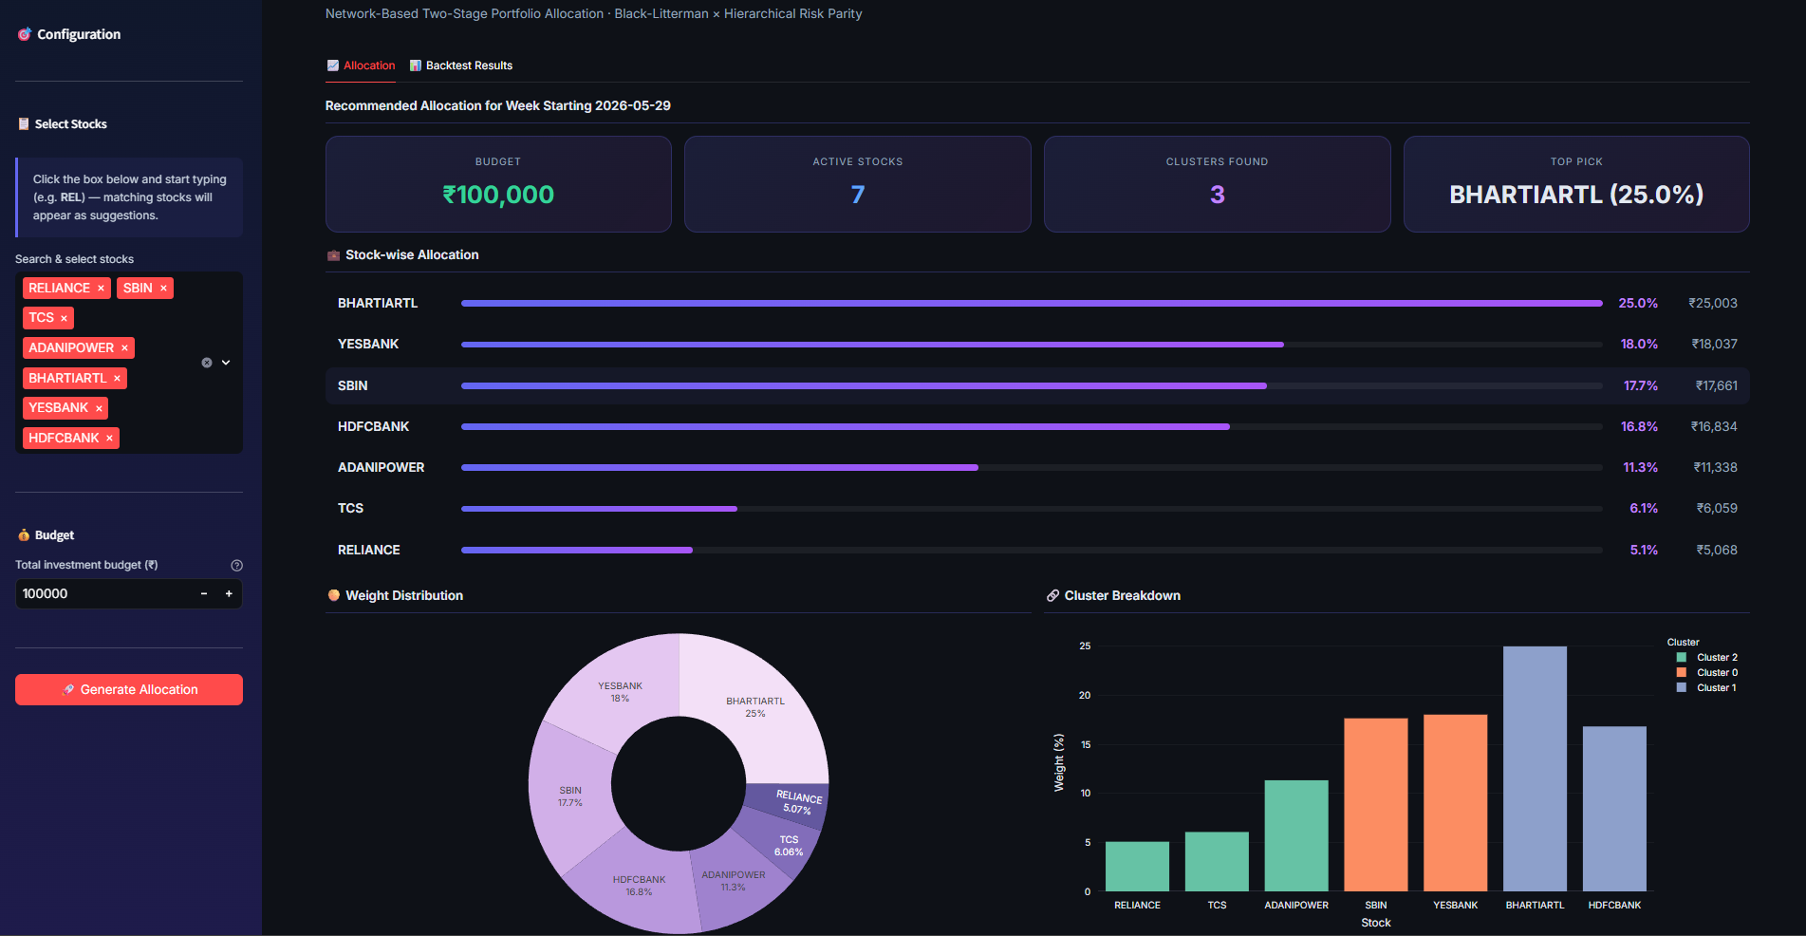
Task: Click the Recommended Allocation week heading
Action: [498, 106]
